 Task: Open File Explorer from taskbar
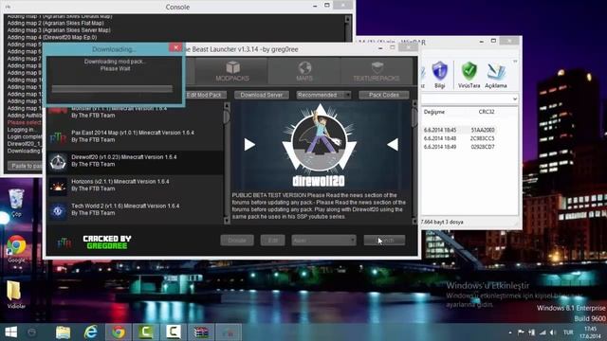(63, 332)
